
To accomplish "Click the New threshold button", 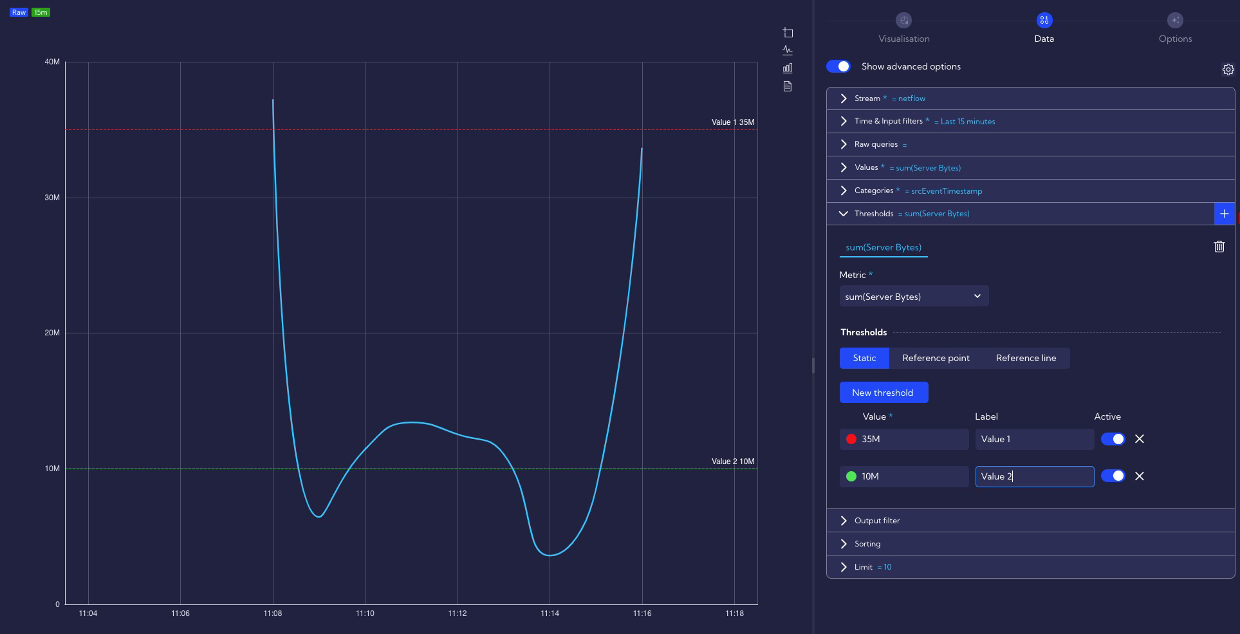I will (x=884, y=393).
